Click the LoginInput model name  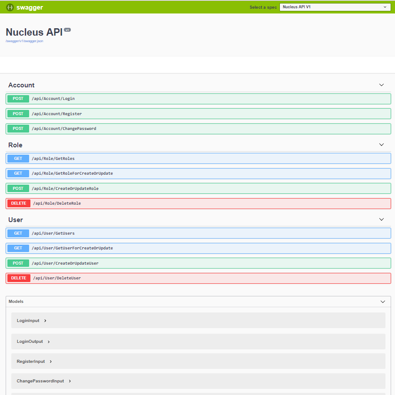point(28,321)
